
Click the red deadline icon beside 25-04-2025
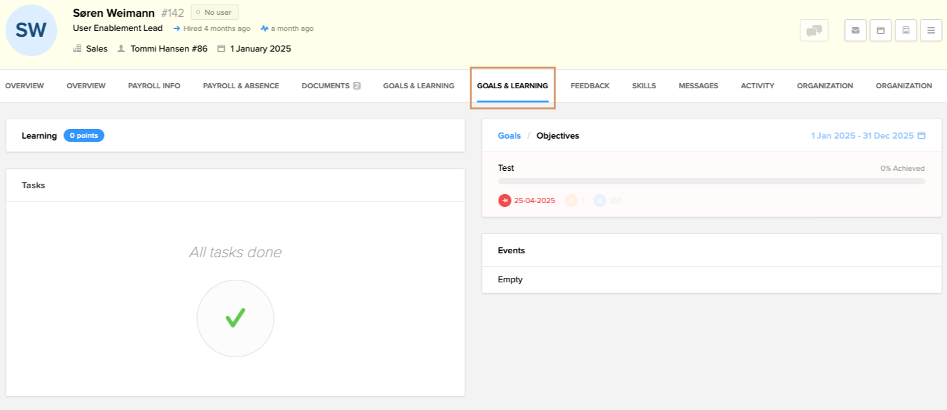pos(505,200)
